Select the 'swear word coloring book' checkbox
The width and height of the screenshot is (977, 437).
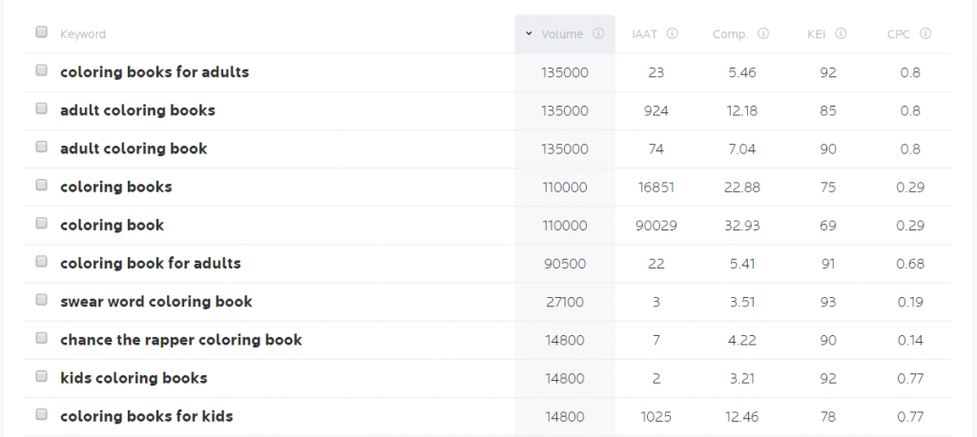(41, 300)
